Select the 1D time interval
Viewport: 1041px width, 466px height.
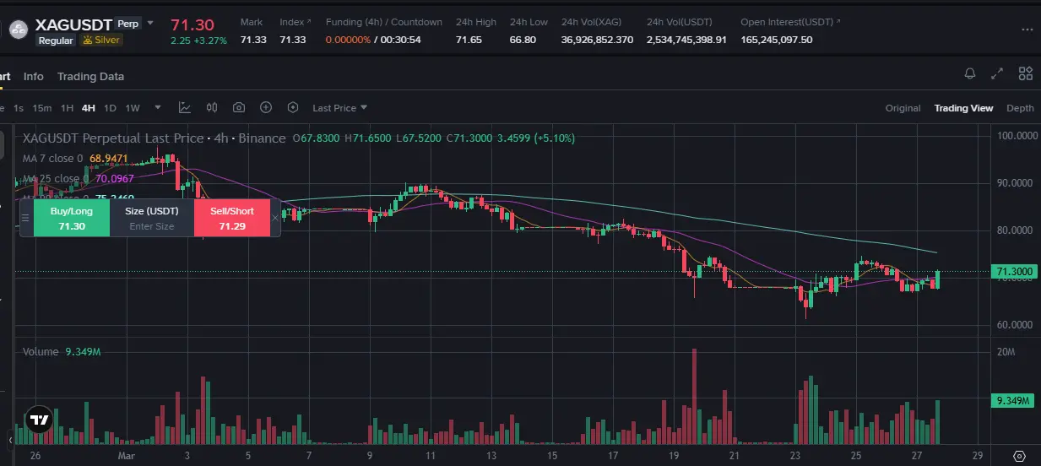[110, 108]
